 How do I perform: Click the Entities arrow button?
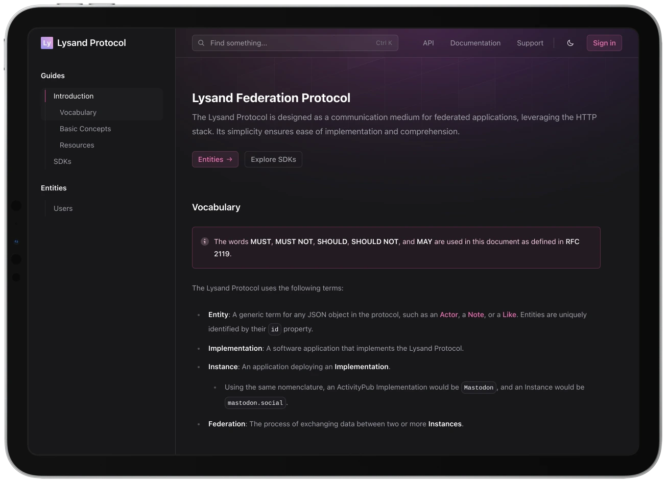(x=215, y=159)
